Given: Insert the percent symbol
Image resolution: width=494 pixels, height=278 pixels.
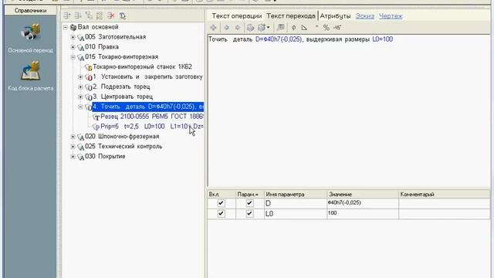Looking at the screenshot, I should [x=327, y=28].
